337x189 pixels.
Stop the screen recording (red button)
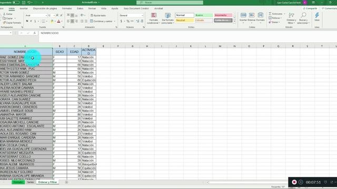(294, 182)
